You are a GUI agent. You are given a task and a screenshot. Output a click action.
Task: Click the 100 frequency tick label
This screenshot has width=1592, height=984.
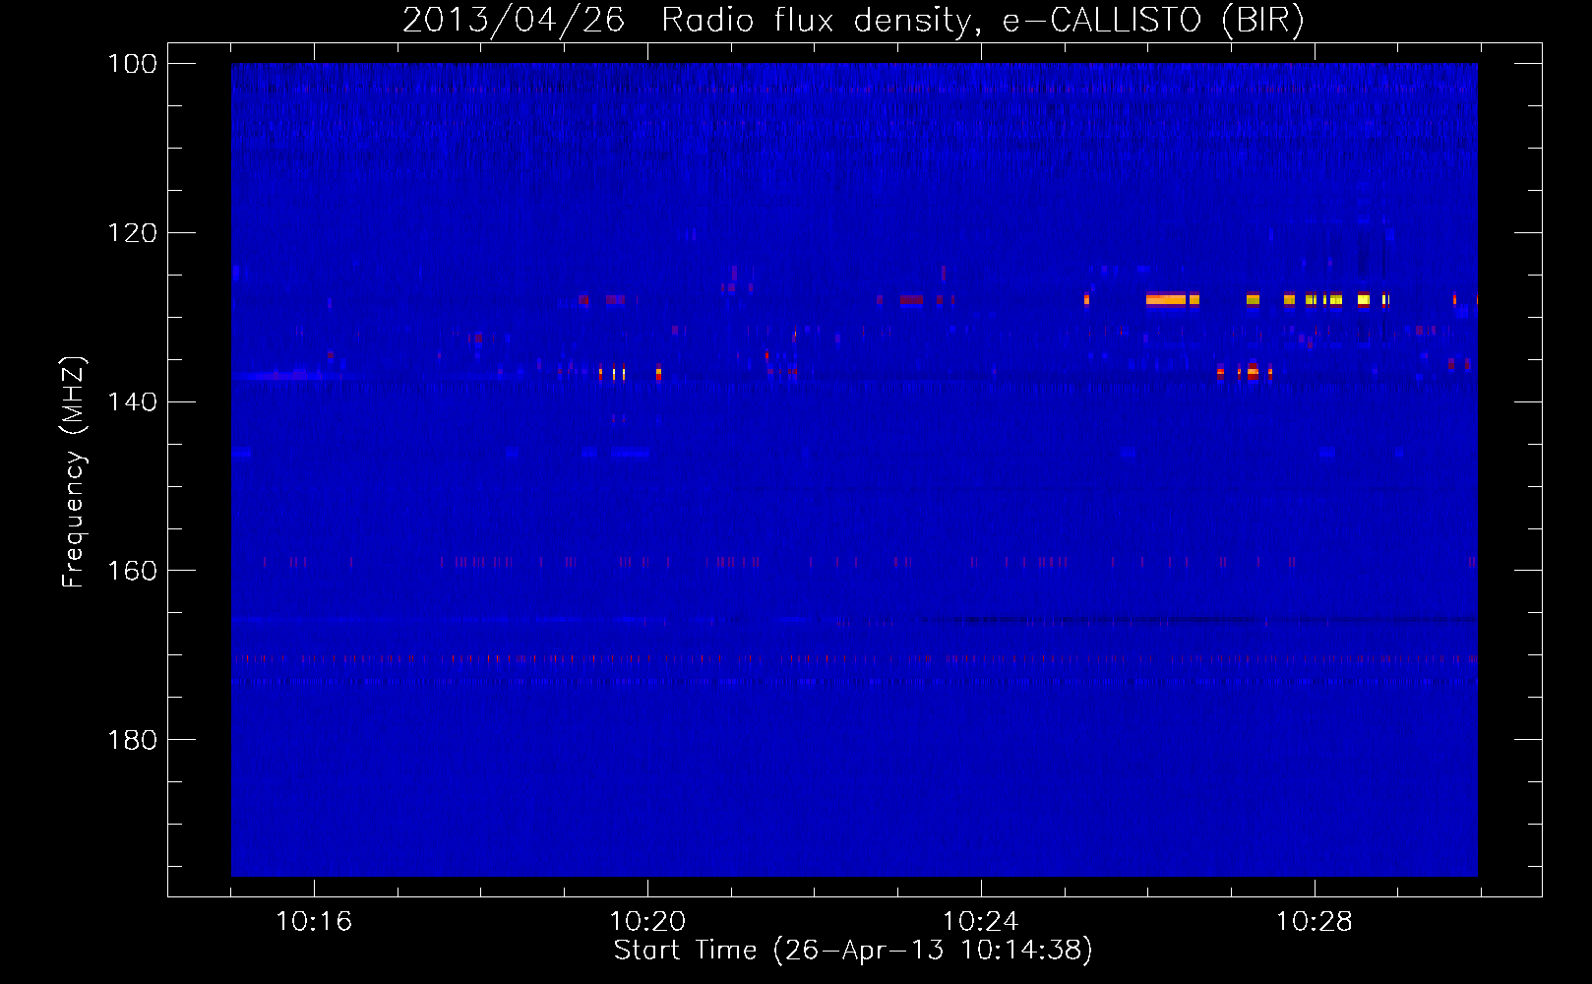coord(132,64)
